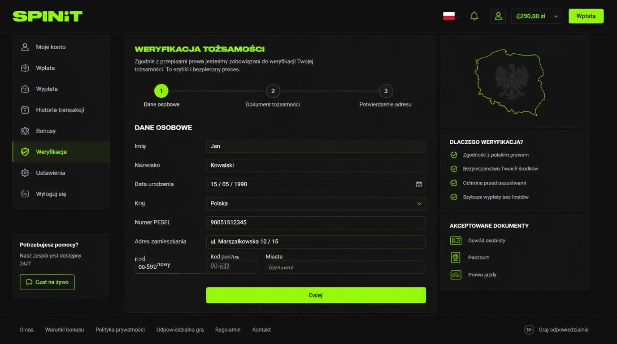Click Dowód osobisty text
The width and height of the screenshot is (617, 344).
tap(487, 241)
